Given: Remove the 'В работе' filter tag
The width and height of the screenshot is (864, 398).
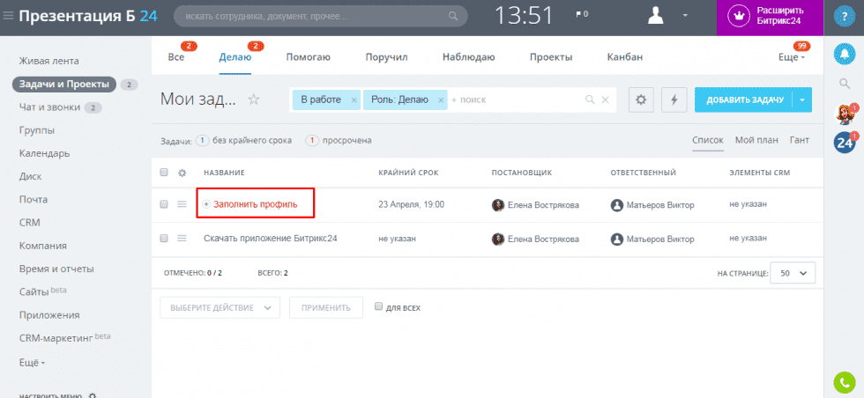Looking at the screenshot, I should (354, 100).
